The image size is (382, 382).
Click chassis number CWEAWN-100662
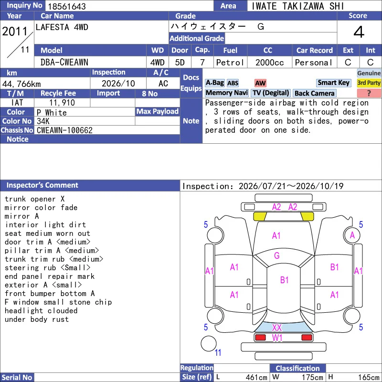(64, 130)
